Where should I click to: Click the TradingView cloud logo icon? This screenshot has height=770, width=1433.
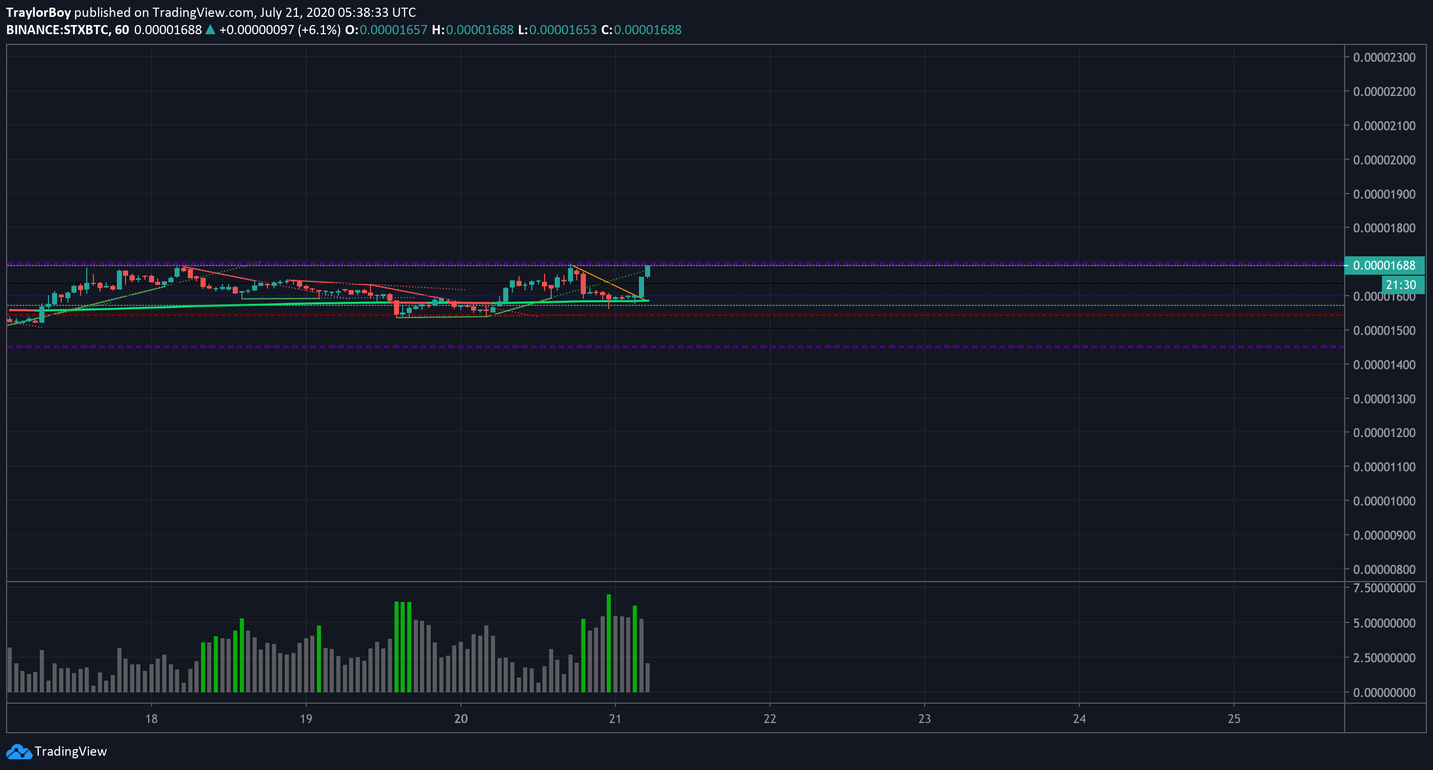[x=19, y=752]
